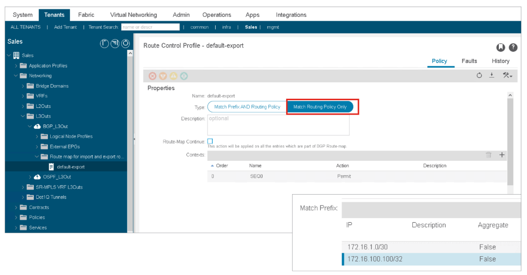Click the trash icon in Contexts table

point(488,155)
